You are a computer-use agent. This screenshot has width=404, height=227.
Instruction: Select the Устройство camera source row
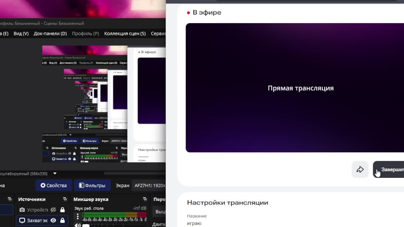pos(42,210)
